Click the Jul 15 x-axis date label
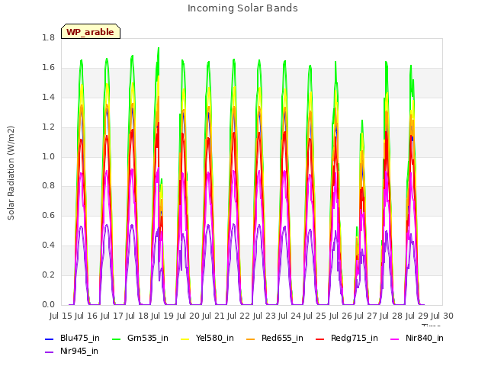 pos(61,316)
